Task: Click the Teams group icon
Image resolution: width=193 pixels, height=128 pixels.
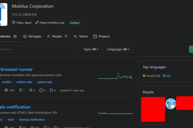Action: (x=75, y=37)
